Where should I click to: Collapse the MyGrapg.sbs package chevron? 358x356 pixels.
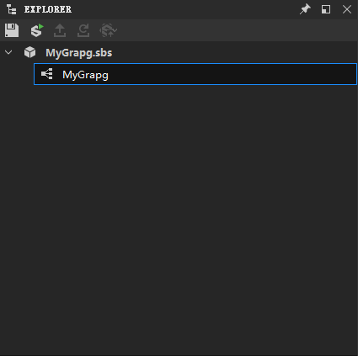8,52
